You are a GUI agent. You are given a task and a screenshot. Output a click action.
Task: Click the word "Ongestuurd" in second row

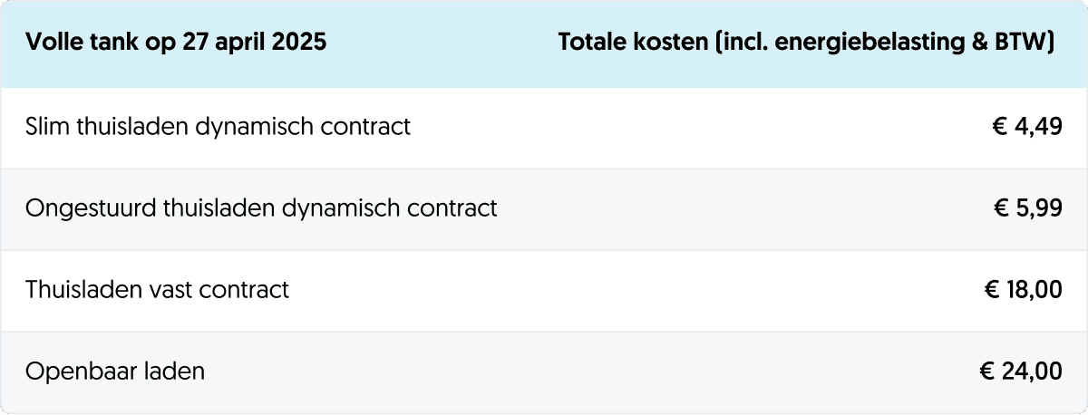coord(91,208)
